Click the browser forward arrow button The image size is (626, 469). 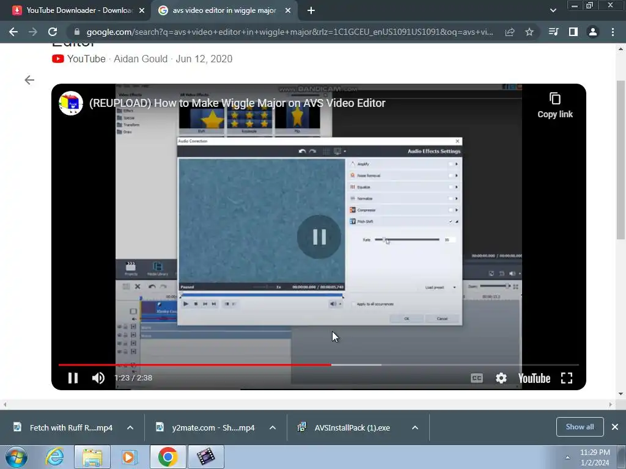[x=33, y=32]
